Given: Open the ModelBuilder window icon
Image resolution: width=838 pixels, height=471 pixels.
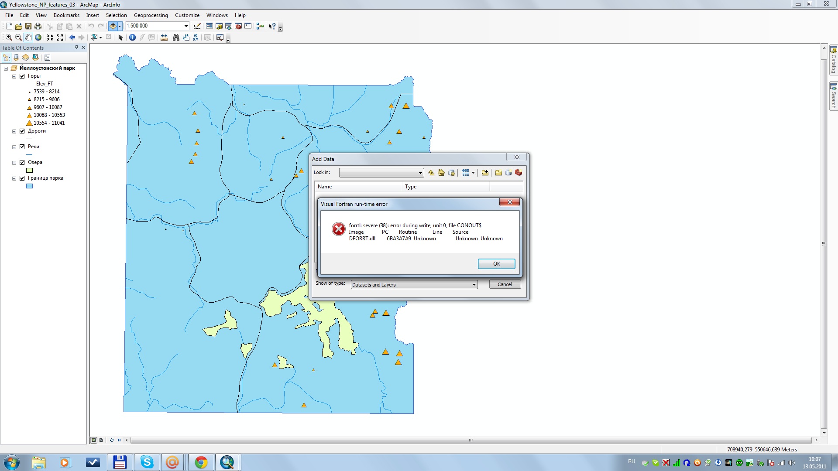Looking at the screenshot, I should [260, 26].
